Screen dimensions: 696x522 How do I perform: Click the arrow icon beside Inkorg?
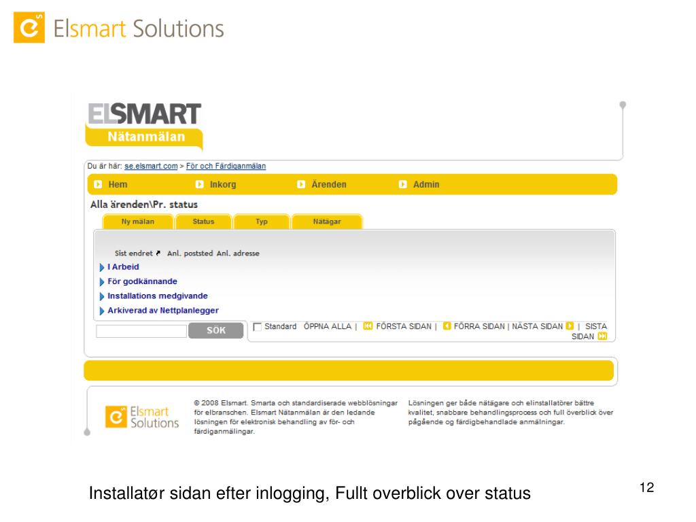click(200, 184)
